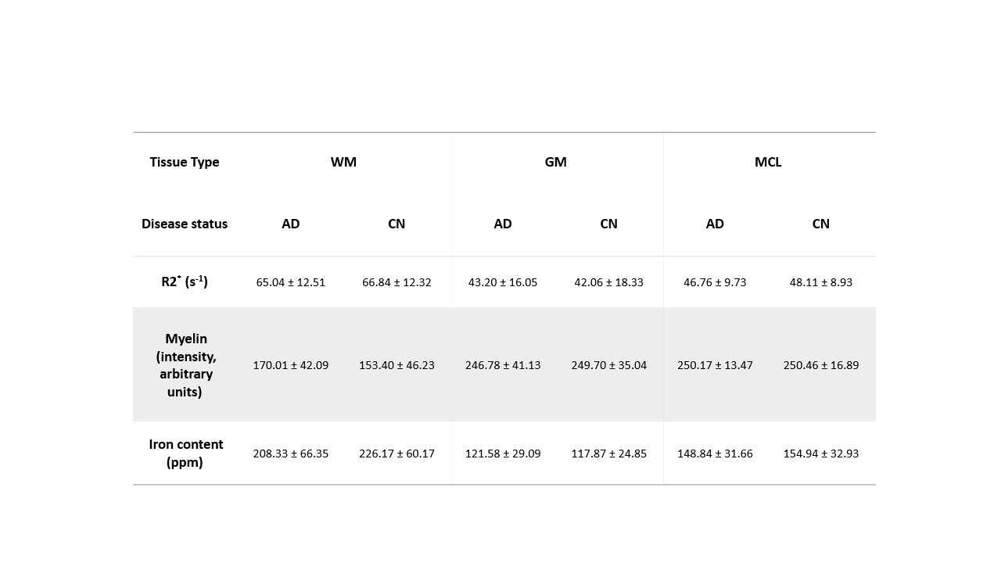Select the Myelin intensity row label

[185, 365]
